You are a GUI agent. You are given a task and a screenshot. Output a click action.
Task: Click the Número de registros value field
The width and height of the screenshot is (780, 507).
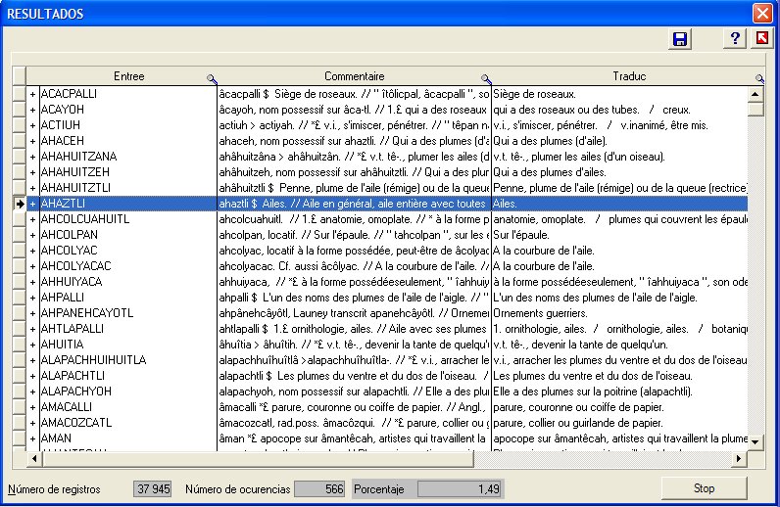point(153,488)
